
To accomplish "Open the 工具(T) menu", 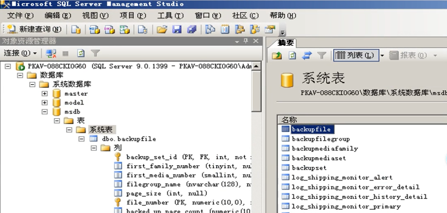I will 171,15.
